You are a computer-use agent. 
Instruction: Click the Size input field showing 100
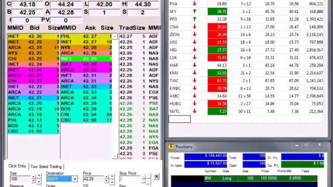(20, 179)
